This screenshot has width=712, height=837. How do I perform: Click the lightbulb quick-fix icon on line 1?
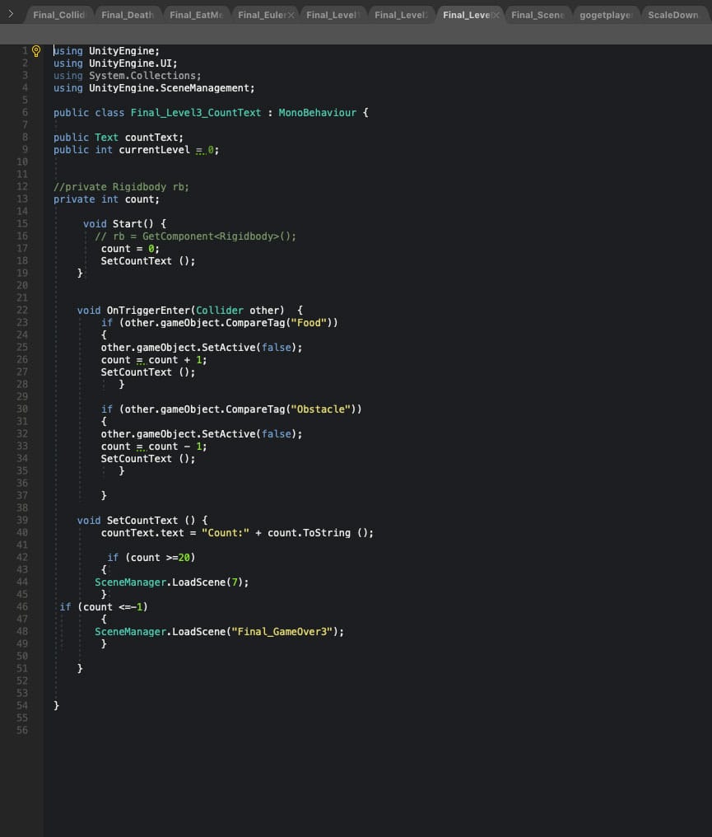click(x=35, y=51)
